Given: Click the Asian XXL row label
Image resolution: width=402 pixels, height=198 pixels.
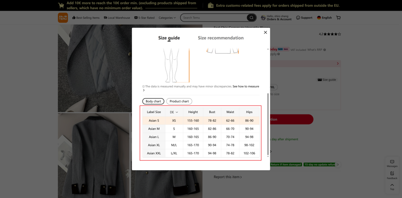Looking at the screenshot, I should point(154,153).
